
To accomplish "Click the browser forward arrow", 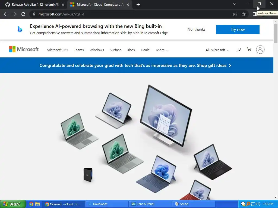I will point(15,14).
